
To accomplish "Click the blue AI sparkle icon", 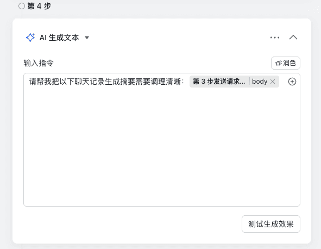I will tap(30, 38).
